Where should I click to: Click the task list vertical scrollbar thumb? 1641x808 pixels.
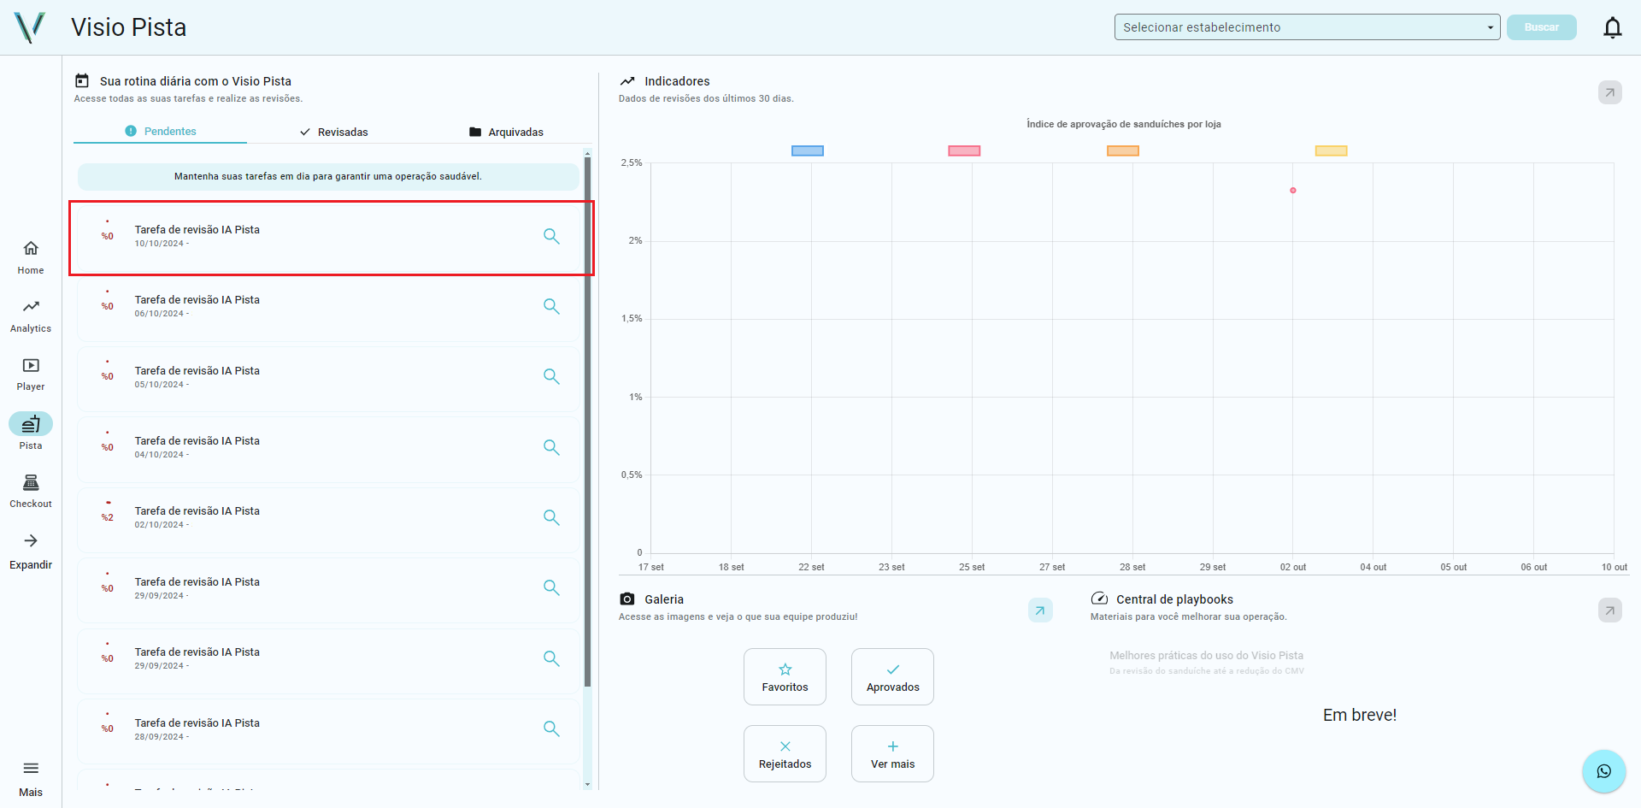coord(587,422)
